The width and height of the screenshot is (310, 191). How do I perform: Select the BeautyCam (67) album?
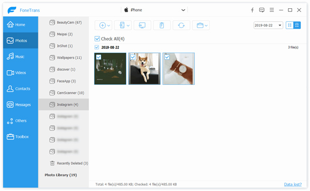pyautogui.click(x=64, y=22)
